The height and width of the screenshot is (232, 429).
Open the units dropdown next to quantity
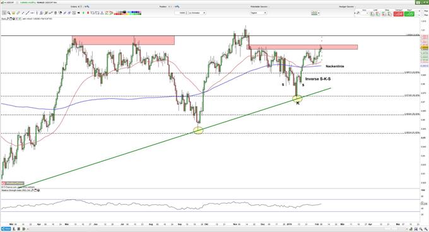[197, 13]
